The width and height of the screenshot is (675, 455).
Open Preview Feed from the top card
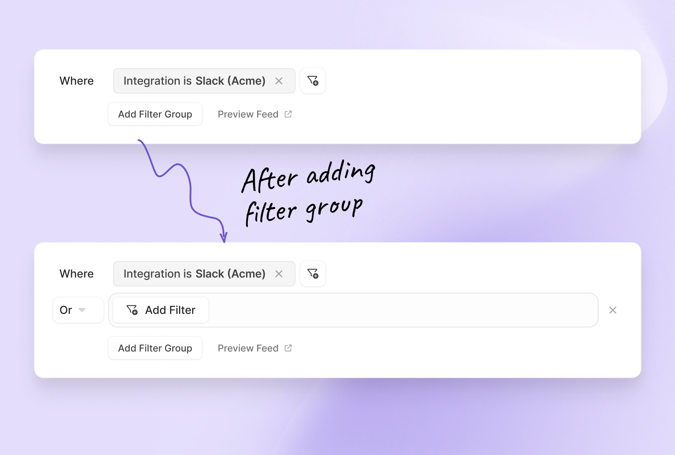coord(248,114)
